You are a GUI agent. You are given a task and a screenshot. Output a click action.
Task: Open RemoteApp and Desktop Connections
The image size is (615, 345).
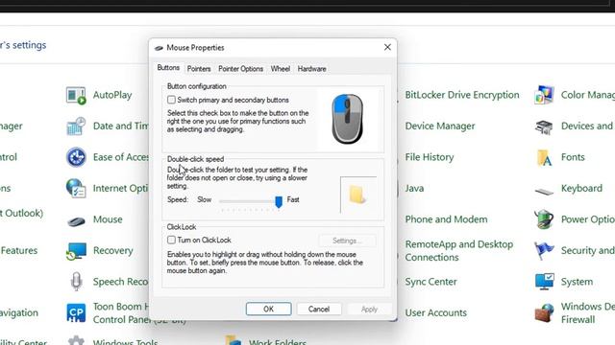(459, 251)
